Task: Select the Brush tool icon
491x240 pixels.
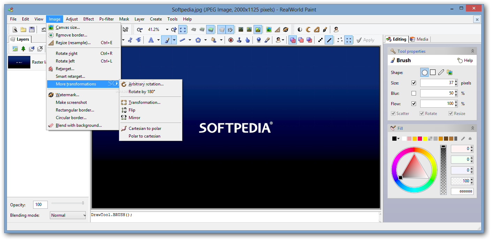Action: pos(167,40)
